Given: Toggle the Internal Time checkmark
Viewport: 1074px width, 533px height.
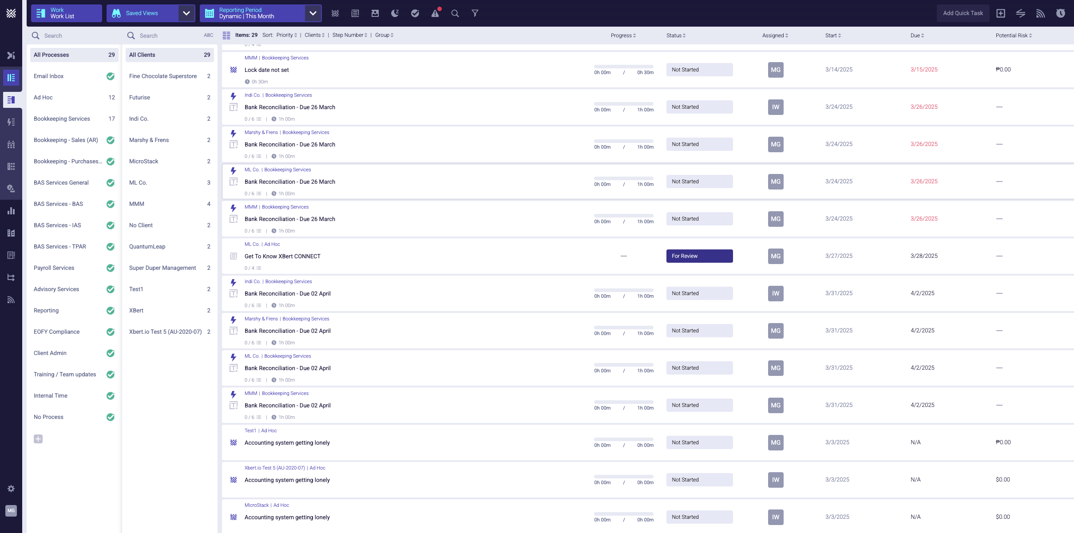Looking at the screenshot, I should coord(111,396).
